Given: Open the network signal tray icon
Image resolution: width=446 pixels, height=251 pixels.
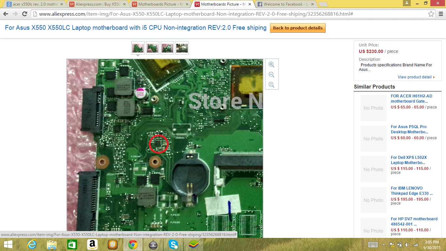Looking at the screenshot, I should (x=415, y=245).
